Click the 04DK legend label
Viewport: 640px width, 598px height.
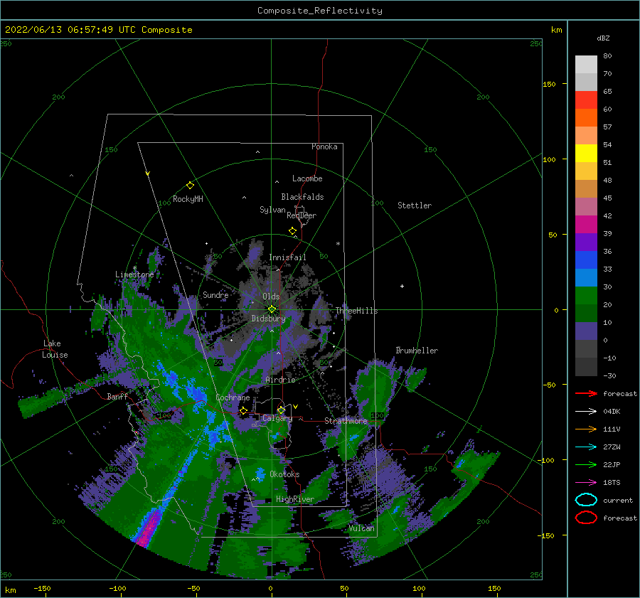tap(612, 411)
